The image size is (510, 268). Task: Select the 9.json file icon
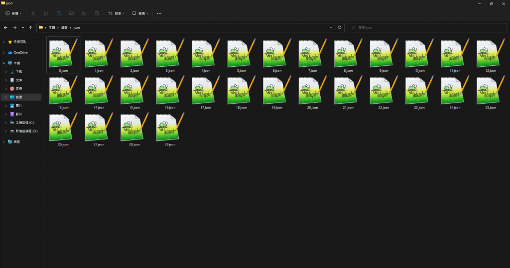[384, 53]
